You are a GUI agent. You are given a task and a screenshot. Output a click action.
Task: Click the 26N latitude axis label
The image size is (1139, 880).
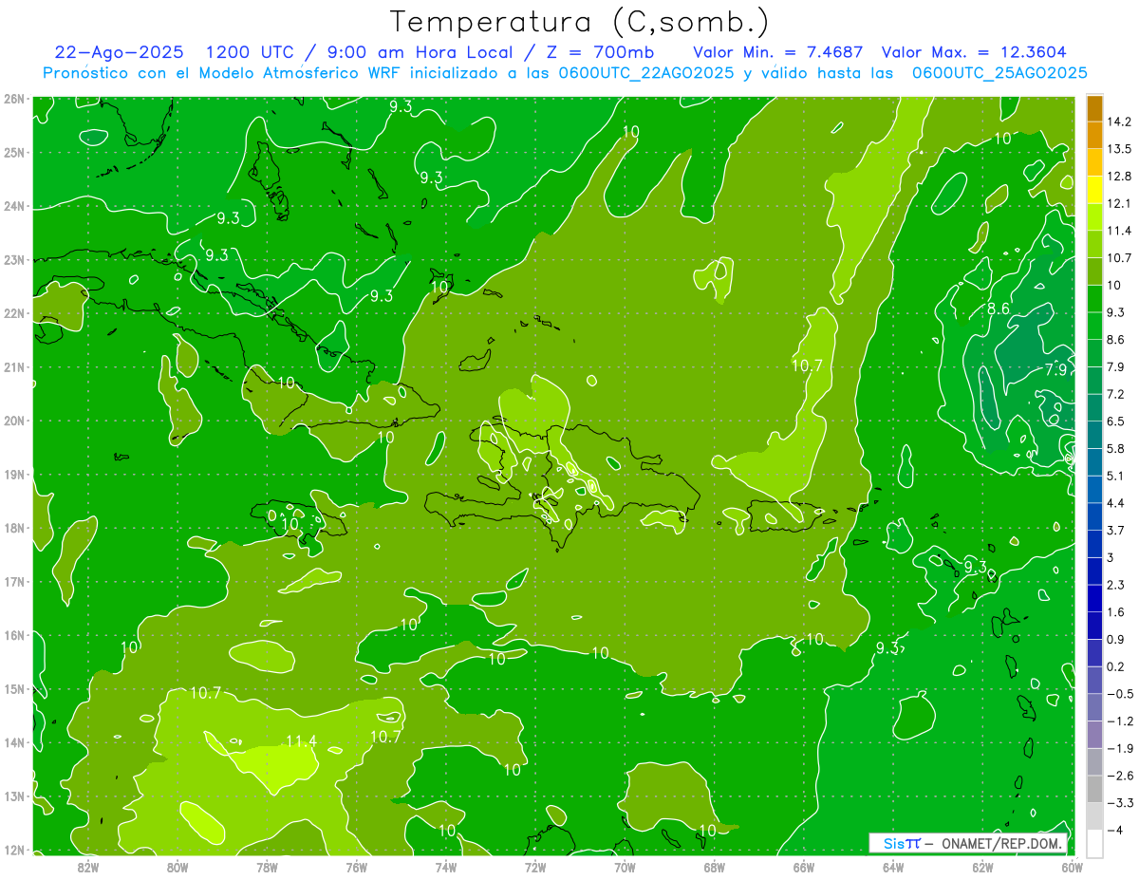14,99
